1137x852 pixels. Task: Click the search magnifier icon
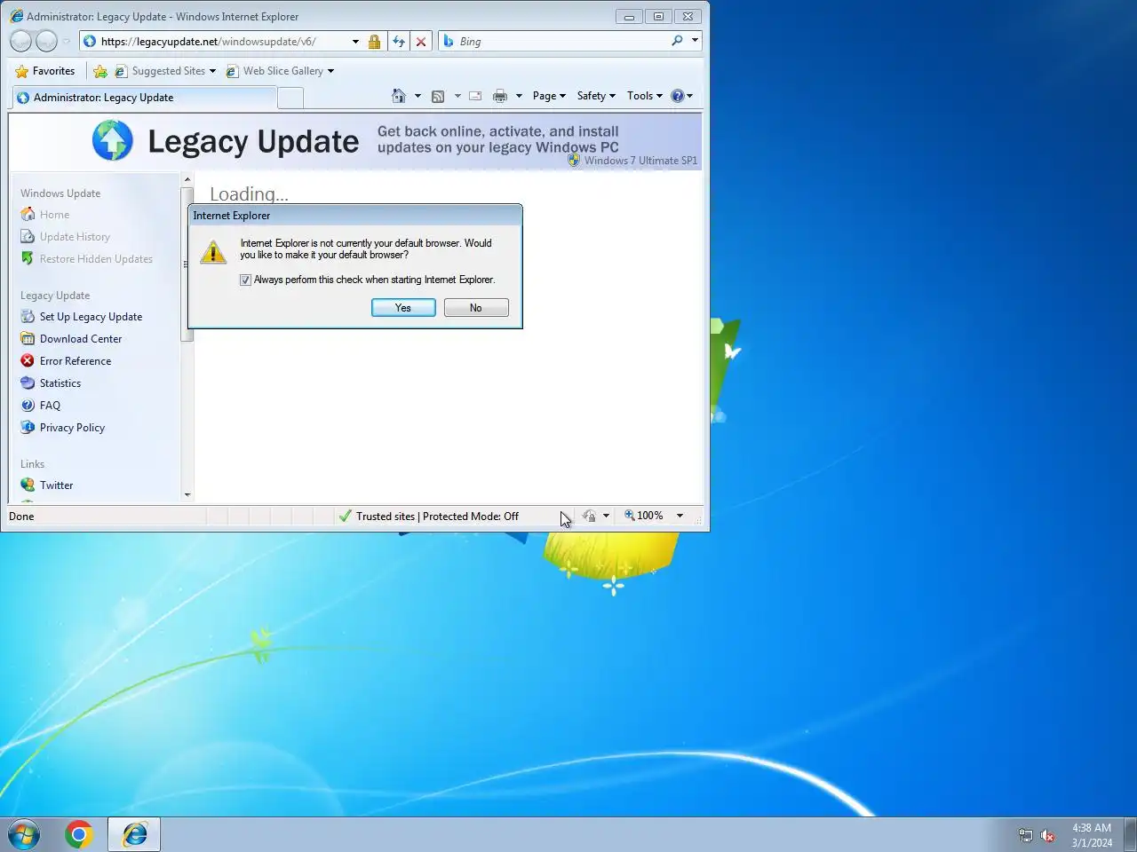tap(677, 41)
